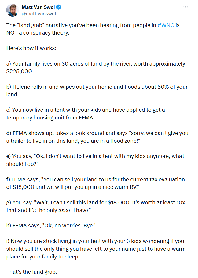Image resolution: width=198 pixels, height=278 pixels.
Task: Open the tweet's more options menu
Action: [x=185, y=7]
